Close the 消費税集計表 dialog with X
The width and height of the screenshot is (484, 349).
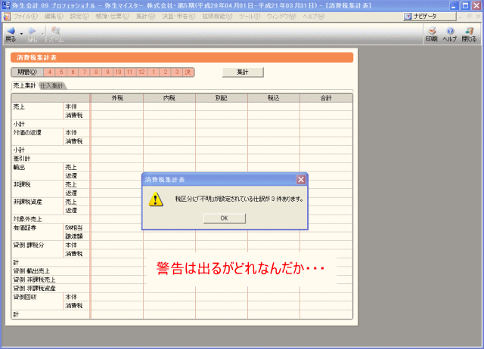(x=301, y=180)
